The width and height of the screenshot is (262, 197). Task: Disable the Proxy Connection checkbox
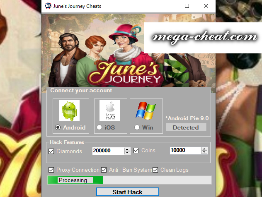51,170
